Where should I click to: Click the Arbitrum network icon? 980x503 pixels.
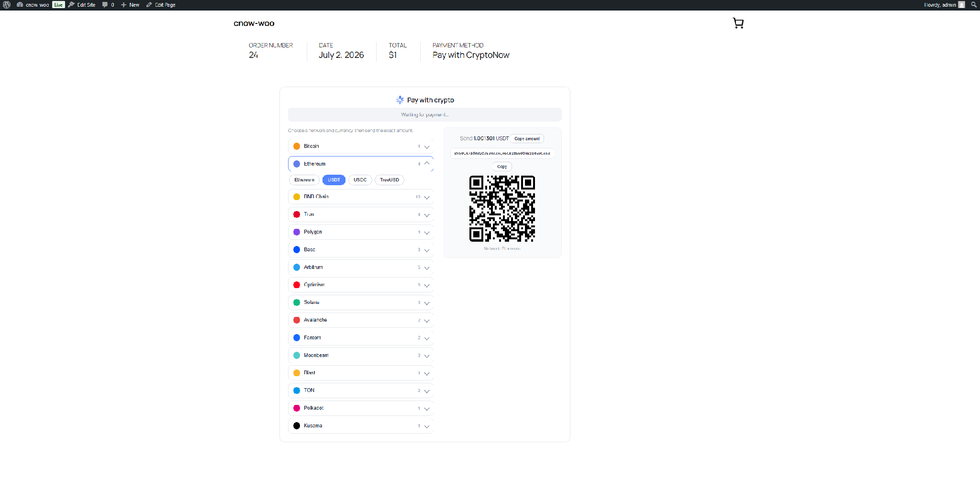(297, 268)
